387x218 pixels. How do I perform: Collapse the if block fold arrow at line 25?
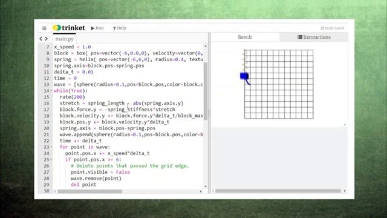tap(51, 160)
